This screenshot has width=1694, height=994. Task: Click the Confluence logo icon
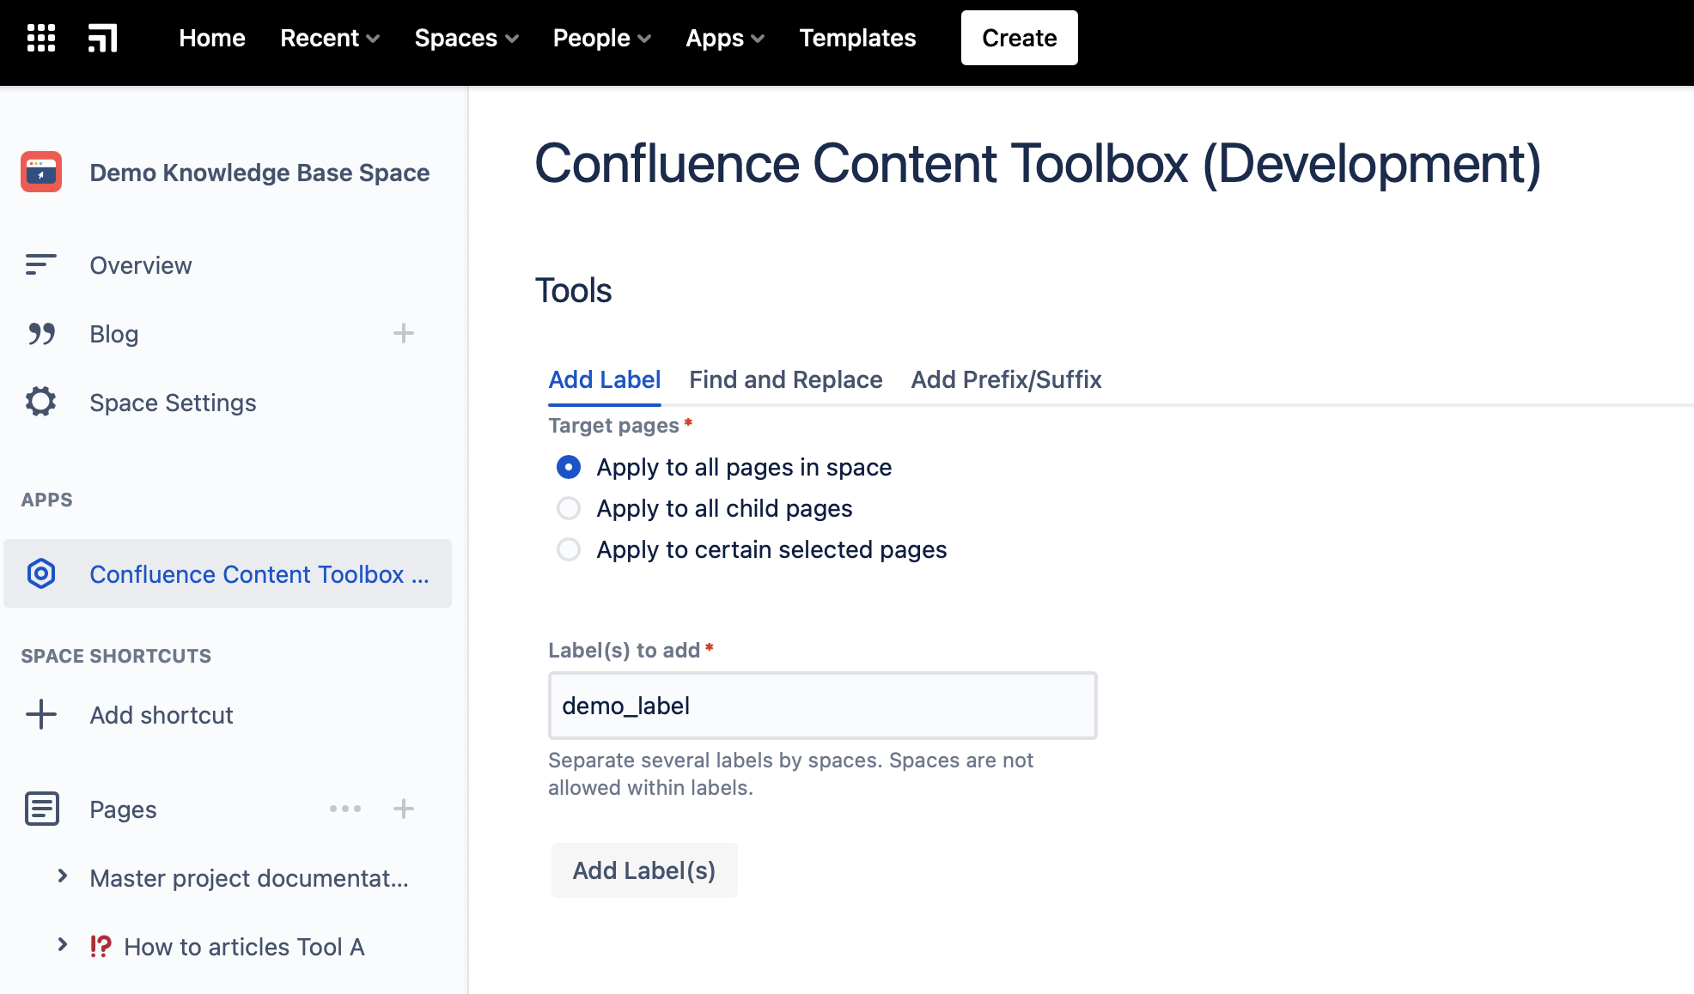tap(103, 39)
